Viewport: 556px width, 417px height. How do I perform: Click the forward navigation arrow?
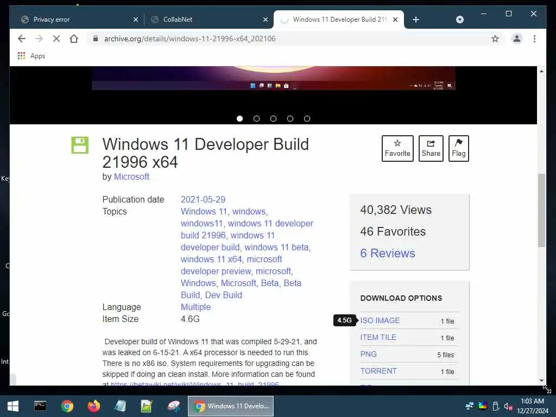(39, 39)
